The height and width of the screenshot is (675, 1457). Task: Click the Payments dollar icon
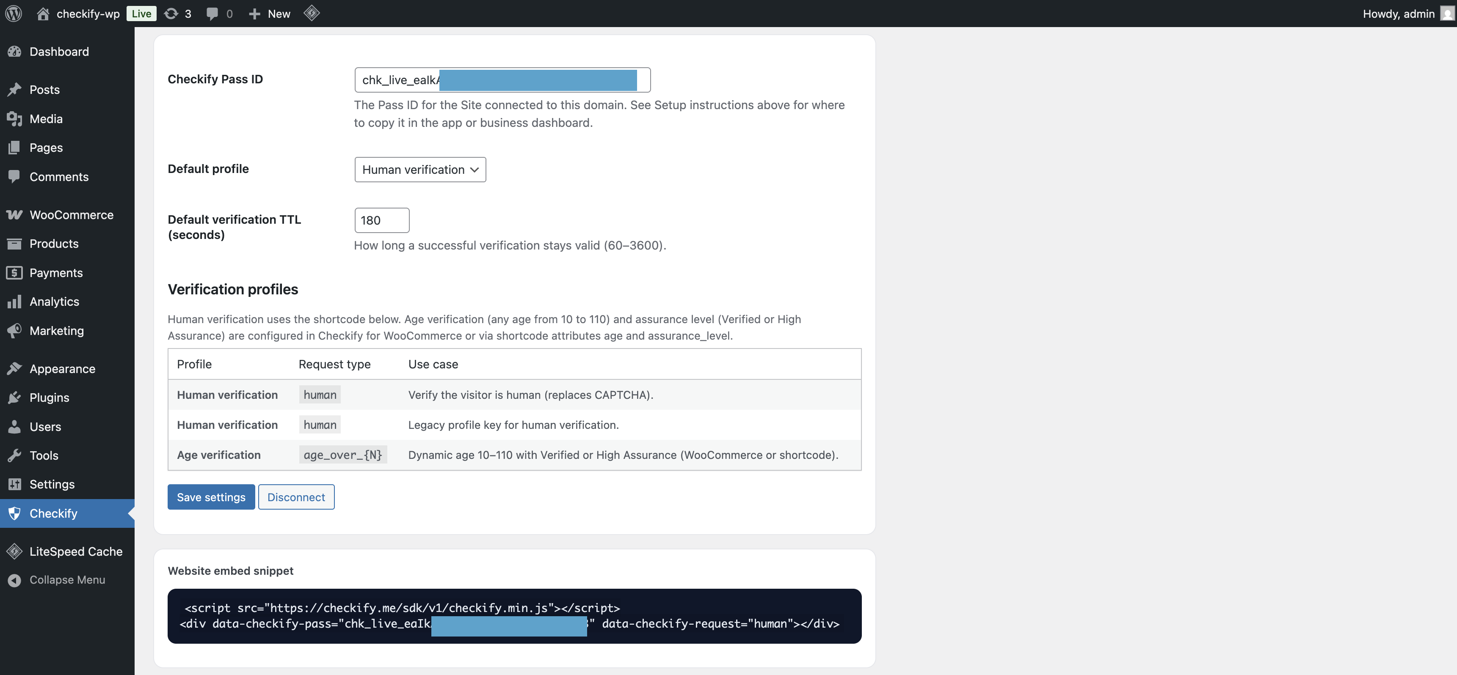[15, 272]
